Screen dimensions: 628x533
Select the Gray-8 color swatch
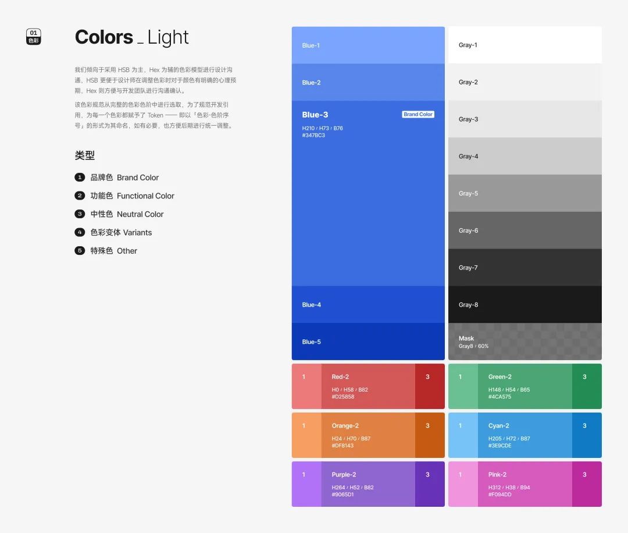click(524, 304)
